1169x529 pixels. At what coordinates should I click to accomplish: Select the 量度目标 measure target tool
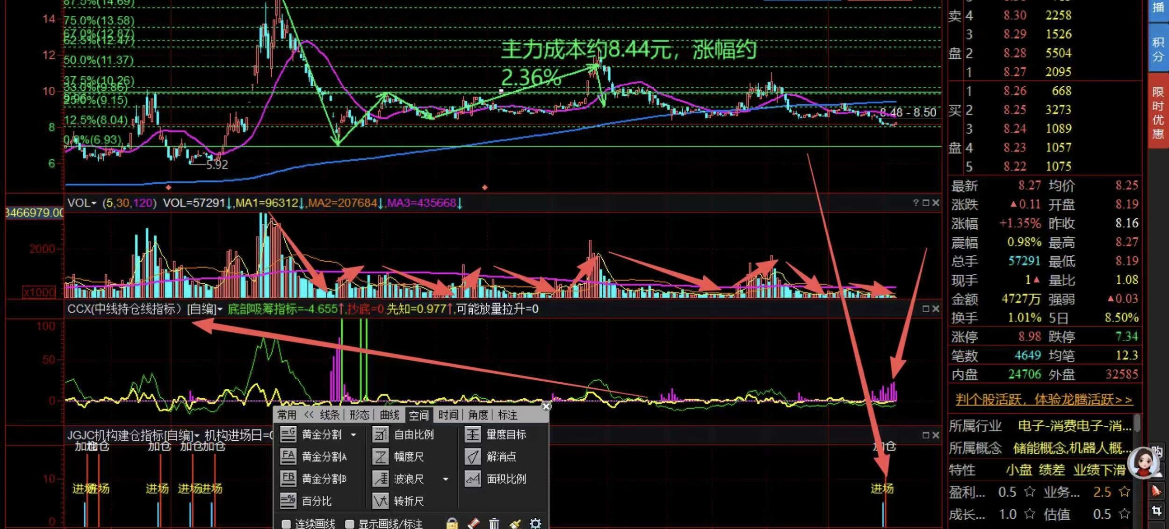[x=472, y=435]
